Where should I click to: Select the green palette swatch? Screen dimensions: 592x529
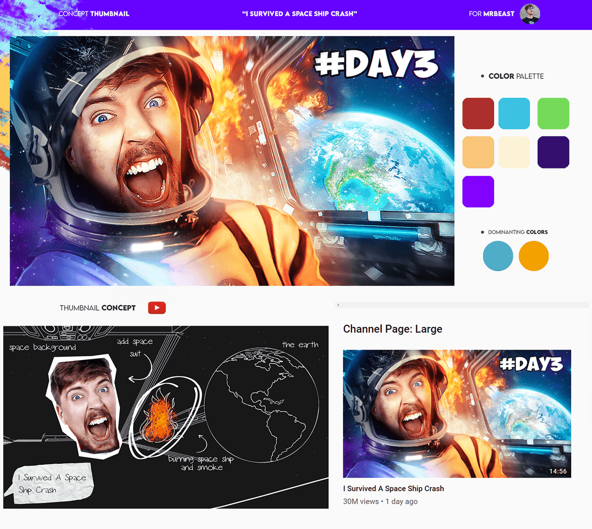point(553,113)
